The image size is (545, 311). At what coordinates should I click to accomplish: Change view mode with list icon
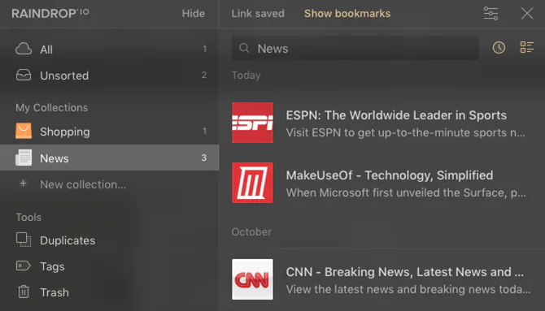tap(526, 47)
